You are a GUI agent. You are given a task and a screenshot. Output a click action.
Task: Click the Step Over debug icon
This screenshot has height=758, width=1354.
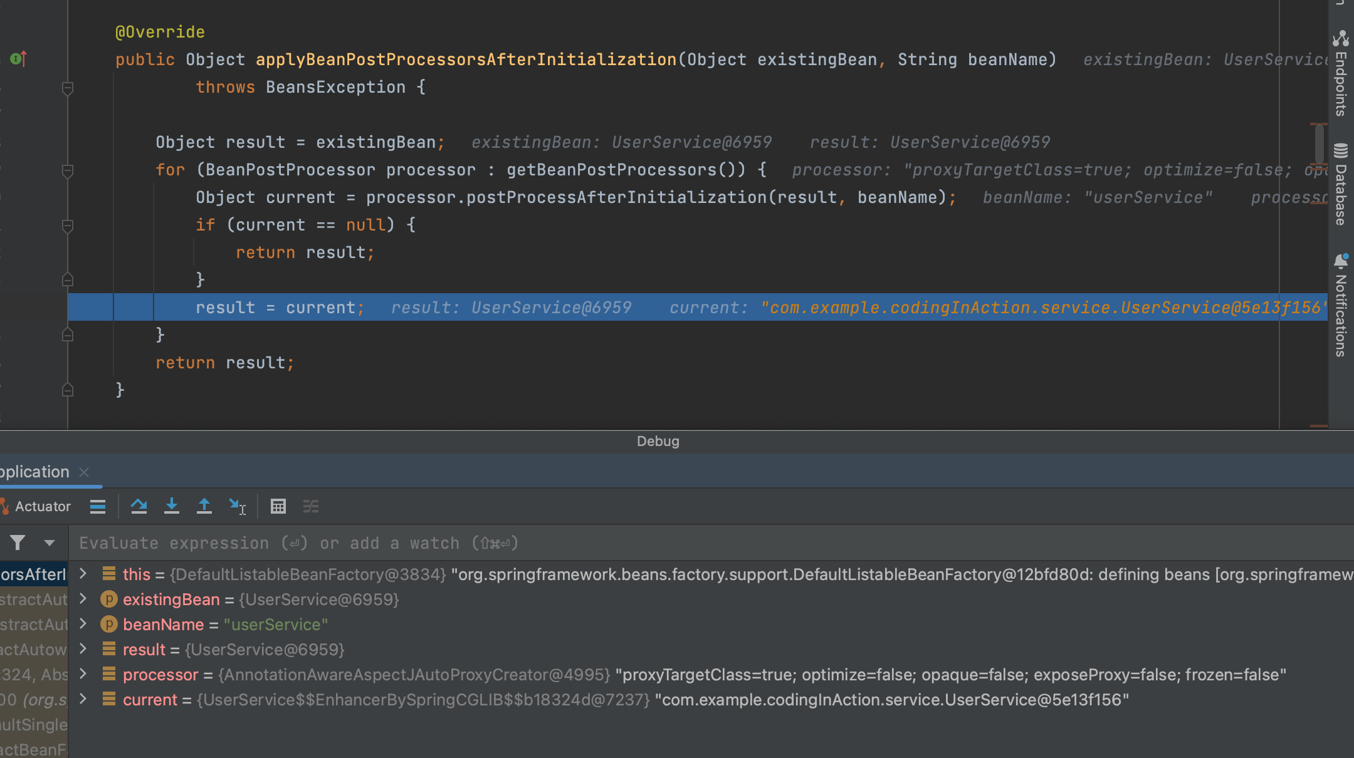pos(139,506)
